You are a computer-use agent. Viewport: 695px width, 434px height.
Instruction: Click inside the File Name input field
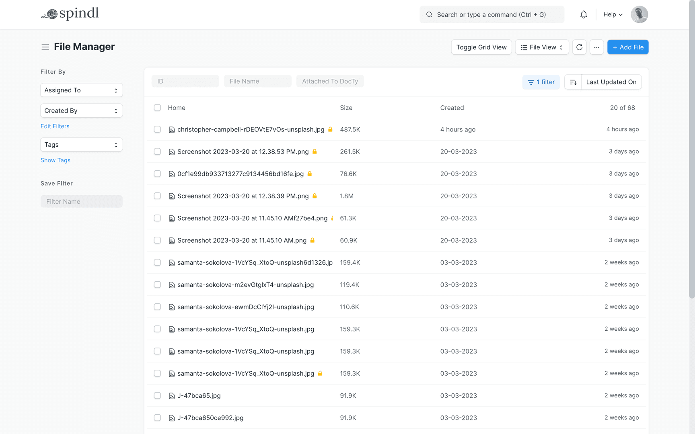tap(257, 81)
